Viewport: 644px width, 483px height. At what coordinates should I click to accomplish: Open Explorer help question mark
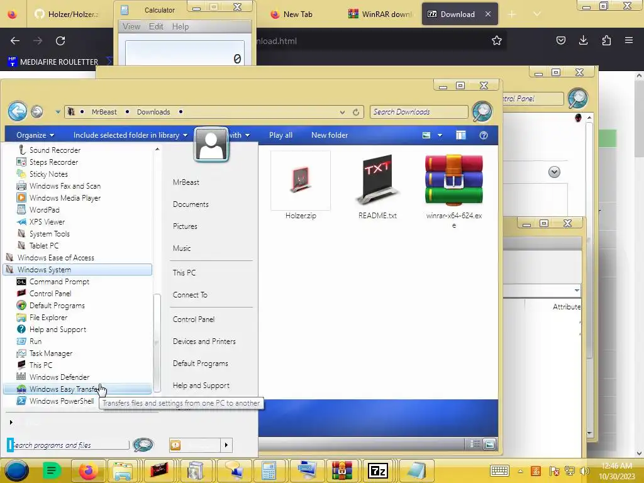484,135
